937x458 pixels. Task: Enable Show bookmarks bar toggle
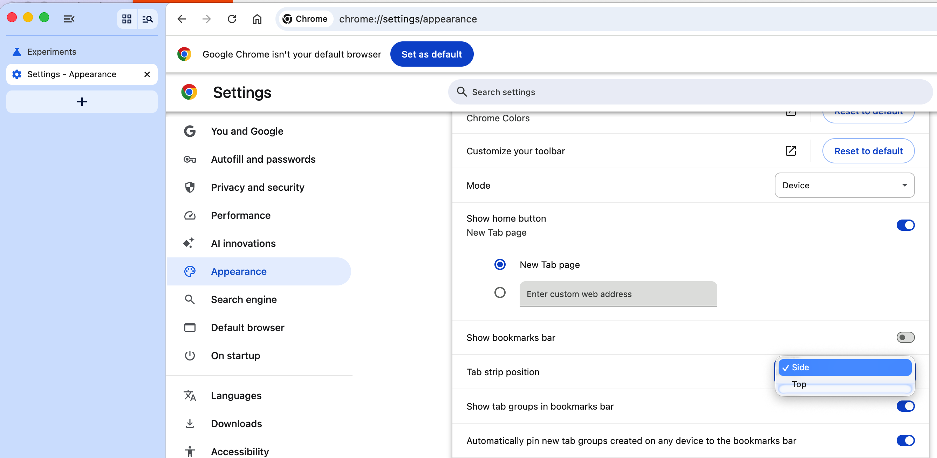(905, 337)
